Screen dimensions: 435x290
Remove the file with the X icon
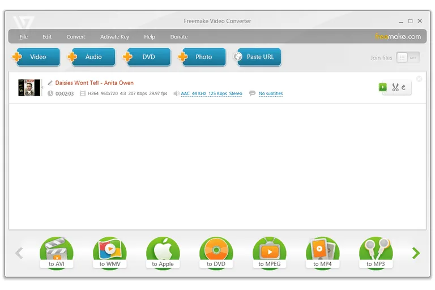click(419, 79)
